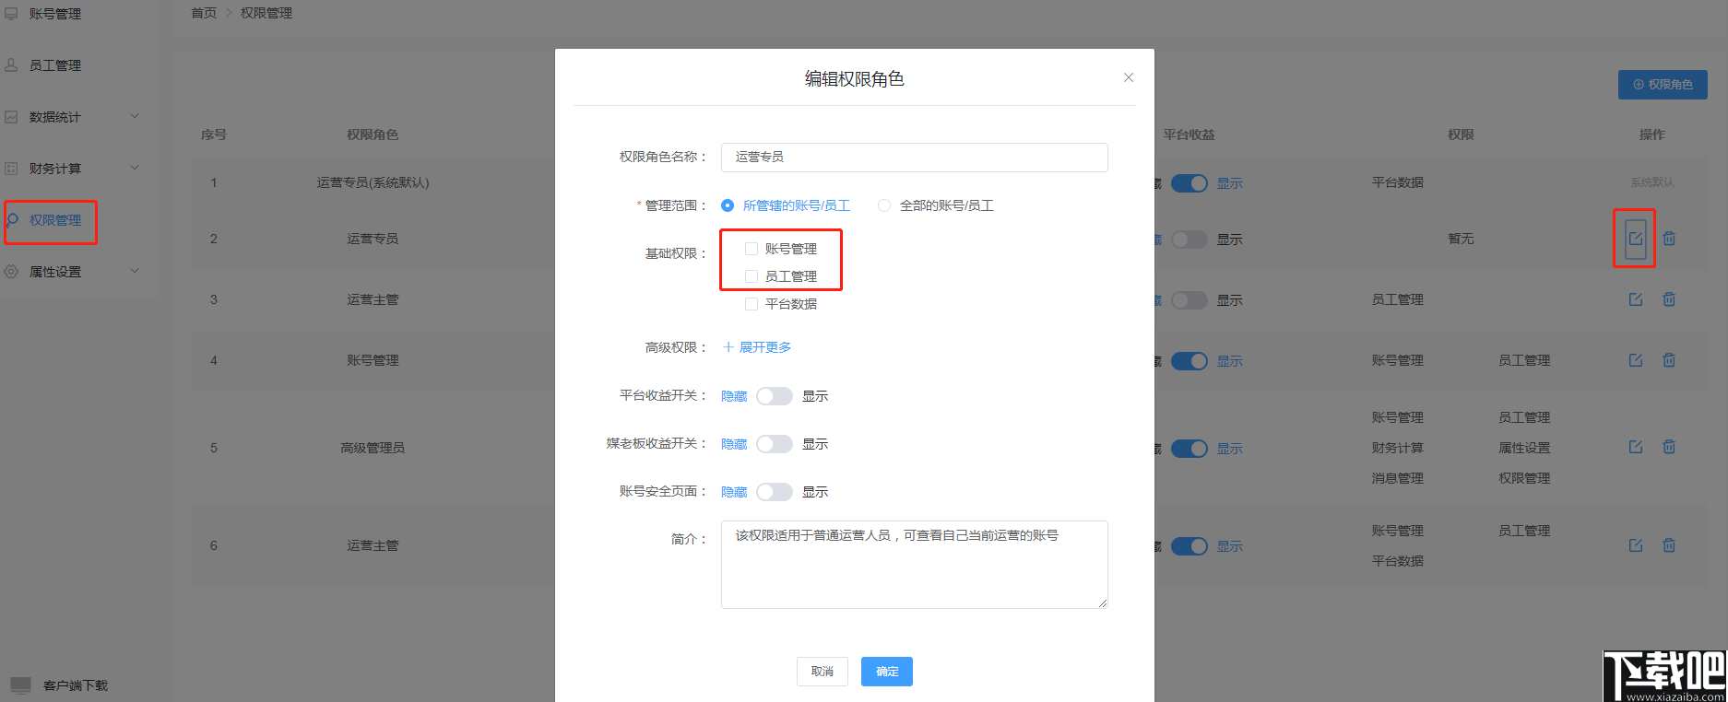Go to 首页 breadcrumb link

(204, 13)
